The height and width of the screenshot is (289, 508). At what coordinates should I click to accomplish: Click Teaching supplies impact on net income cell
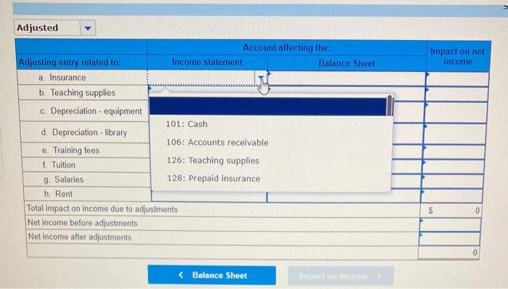tap(456, 94)
